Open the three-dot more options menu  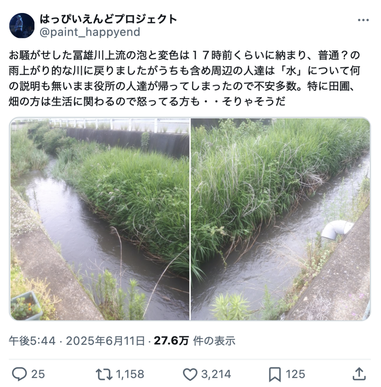363,20
